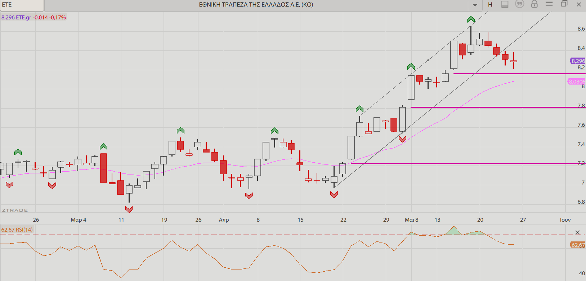Select the pink 8,0806 moving average tag
This screenshot has width=586, height=281.
[577, 82]
